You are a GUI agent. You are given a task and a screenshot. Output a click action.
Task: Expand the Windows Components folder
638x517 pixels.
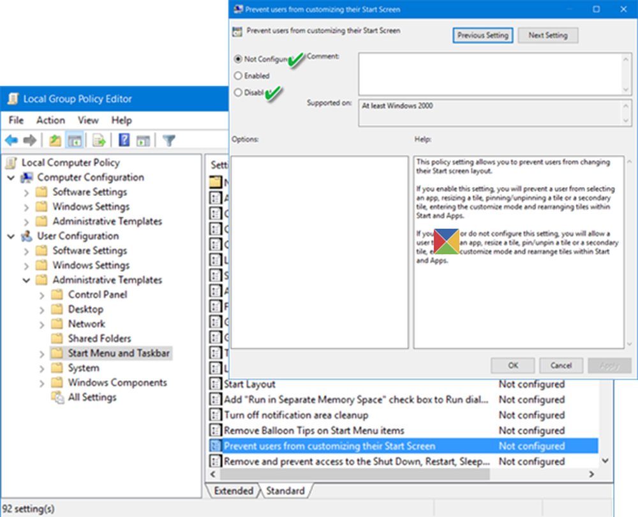tap(41, 383)
